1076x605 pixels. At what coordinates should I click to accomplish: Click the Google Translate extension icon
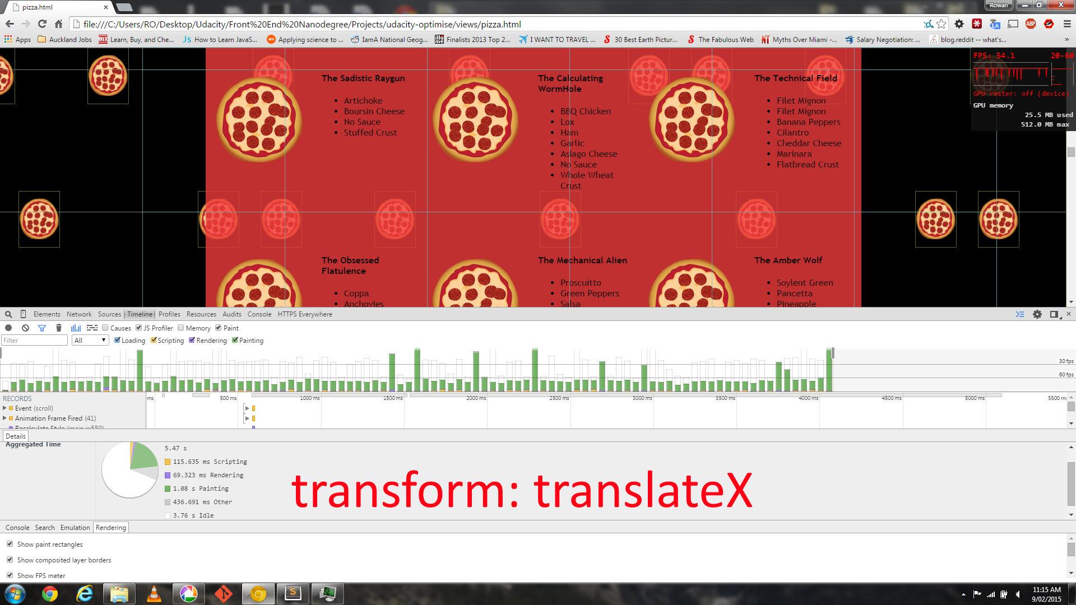[995, 24]
